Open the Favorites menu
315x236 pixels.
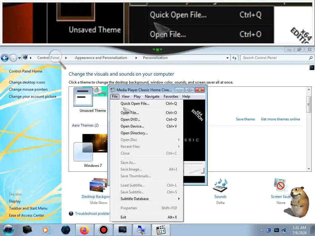(x=171, y=96)
